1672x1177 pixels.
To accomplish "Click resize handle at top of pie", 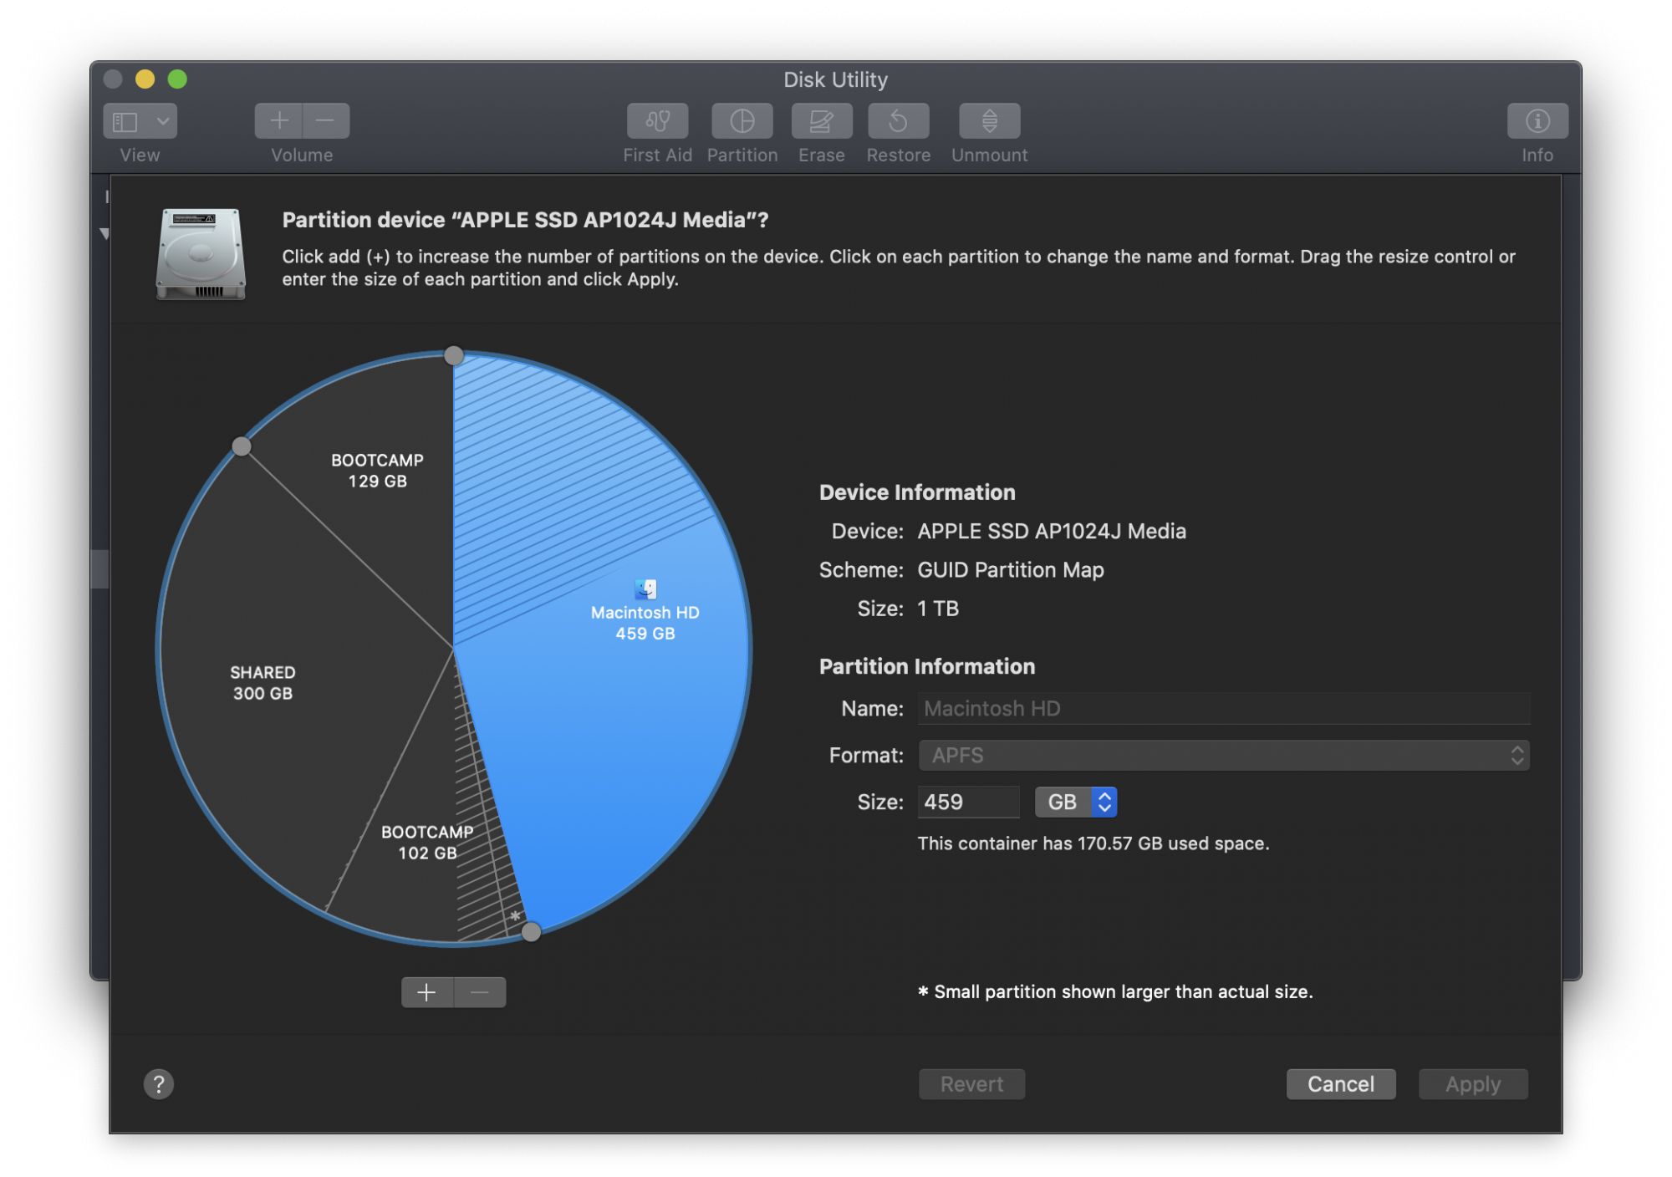I will click(x=454, y=356).
